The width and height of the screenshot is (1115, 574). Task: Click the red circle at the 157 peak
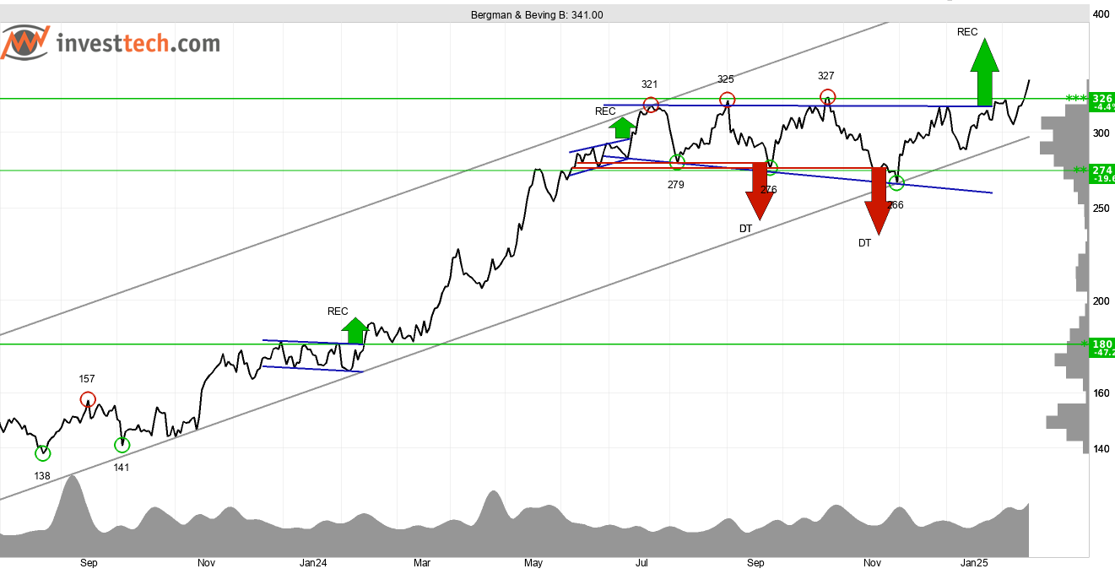pyautogui.click(x=88, y=399)
